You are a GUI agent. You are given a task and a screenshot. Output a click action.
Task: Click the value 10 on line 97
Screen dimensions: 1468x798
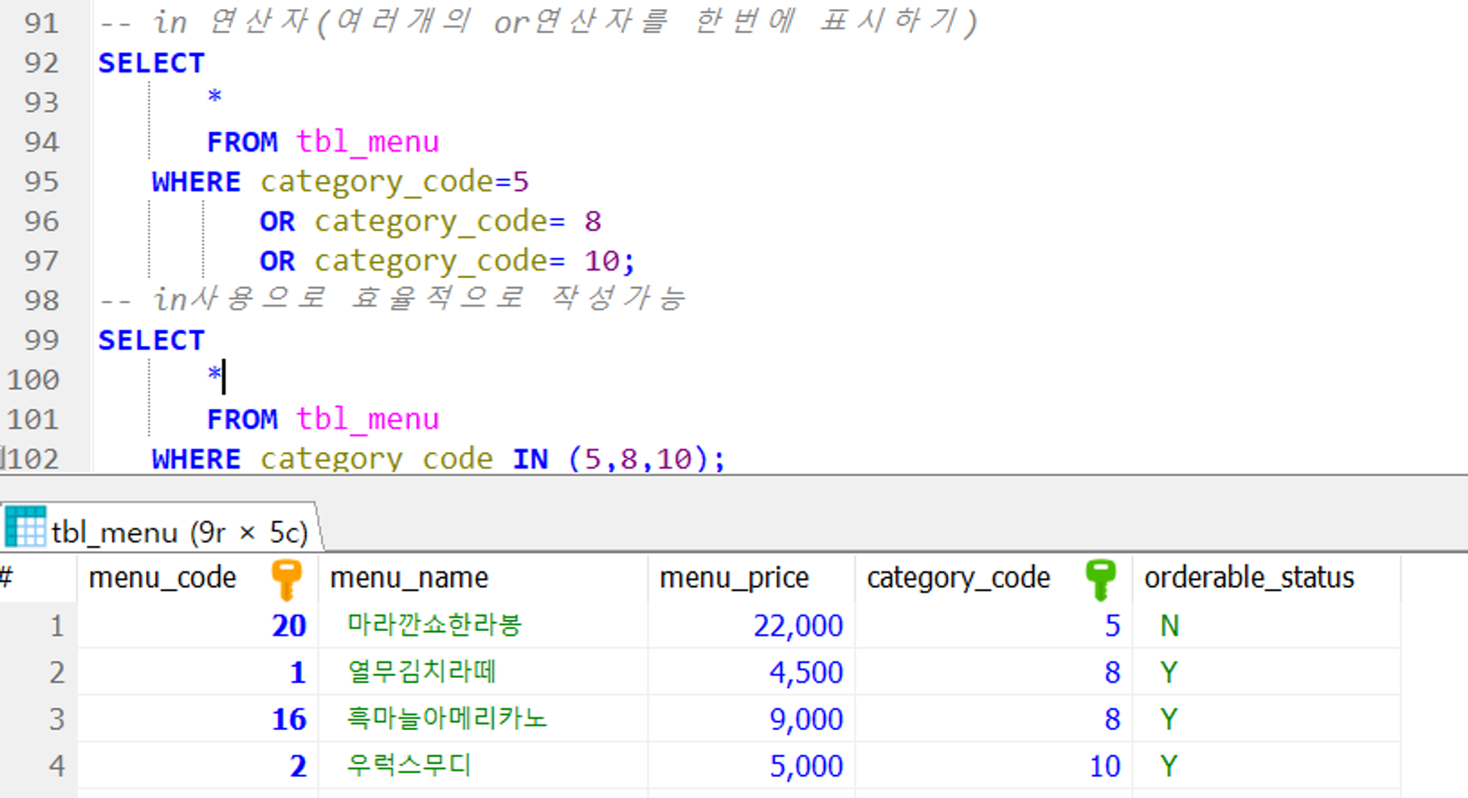point(603,261)
